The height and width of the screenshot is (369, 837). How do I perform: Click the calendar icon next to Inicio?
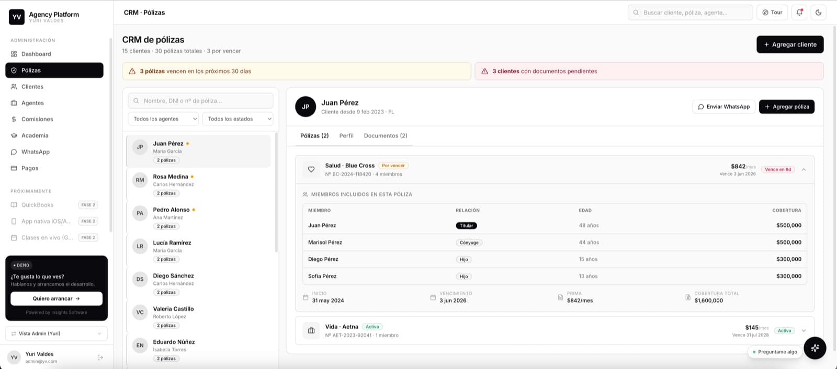click(x=306, y=297)
